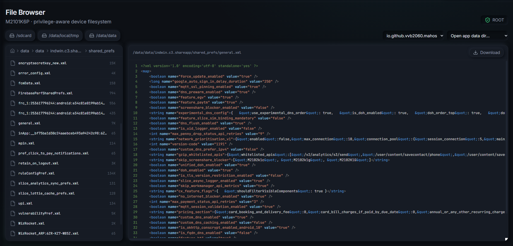Open mpin.xml file

tap(63, 143)
